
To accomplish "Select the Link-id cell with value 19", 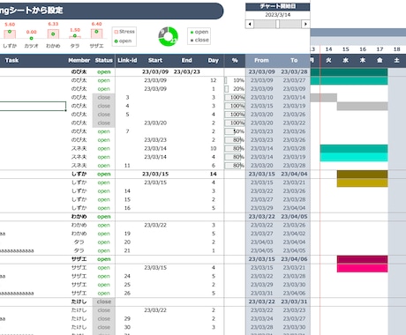I will (x=127, y=234).
